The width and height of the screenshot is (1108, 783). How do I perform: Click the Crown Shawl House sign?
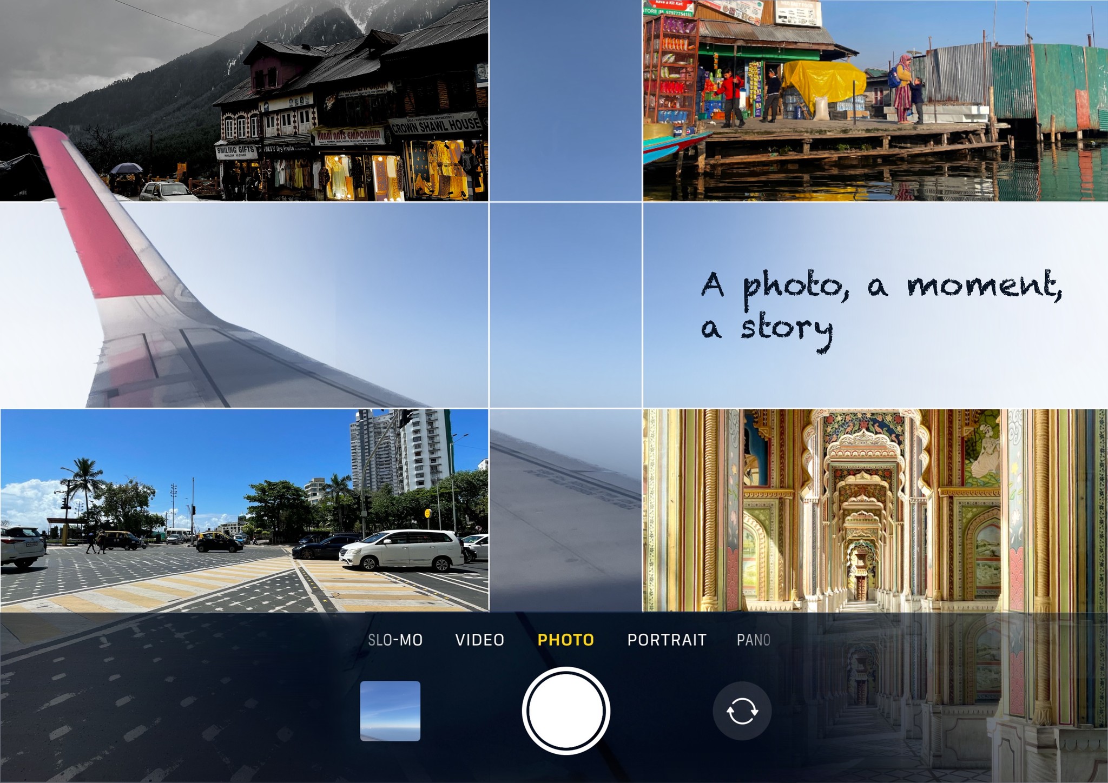pyautogui.click(x=436, y=125)
